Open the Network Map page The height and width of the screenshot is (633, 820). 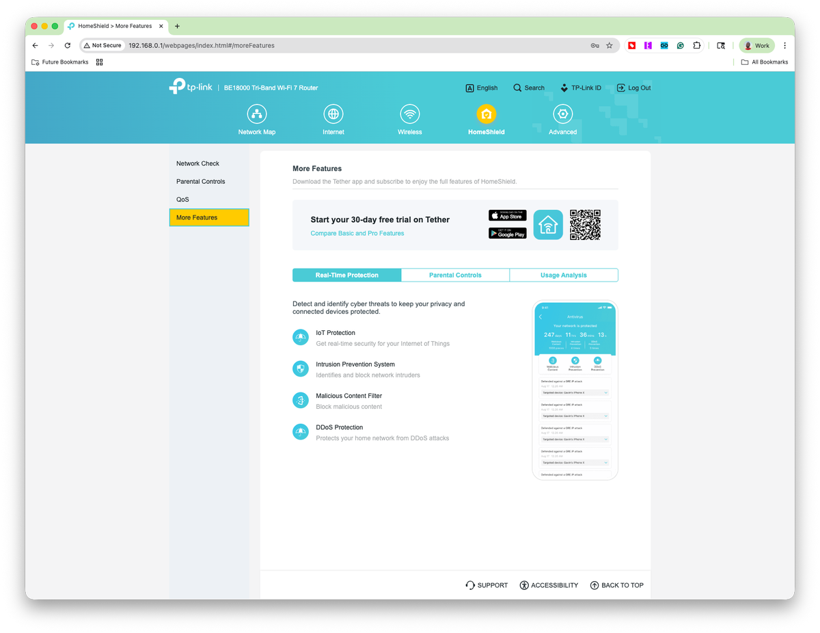click(257, 120)
